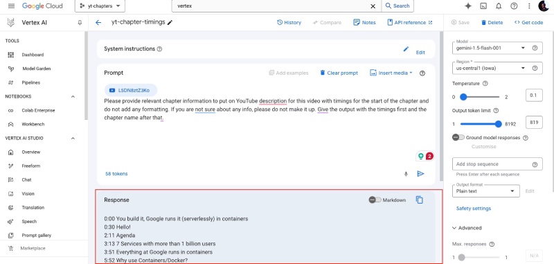Click the microphone icon in prompt box
The width and height of the screenshot is (554, 264).
[x=406, y=174]
